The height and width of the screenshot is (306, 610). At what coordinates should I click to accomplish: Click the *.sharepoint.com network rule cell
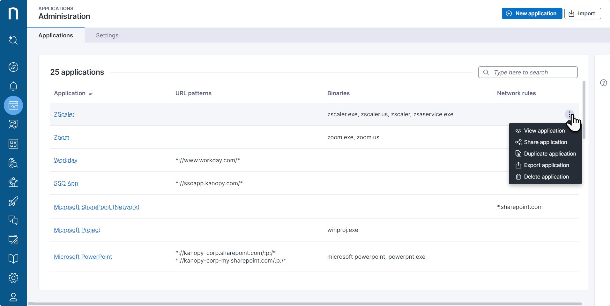pos(520,207)
